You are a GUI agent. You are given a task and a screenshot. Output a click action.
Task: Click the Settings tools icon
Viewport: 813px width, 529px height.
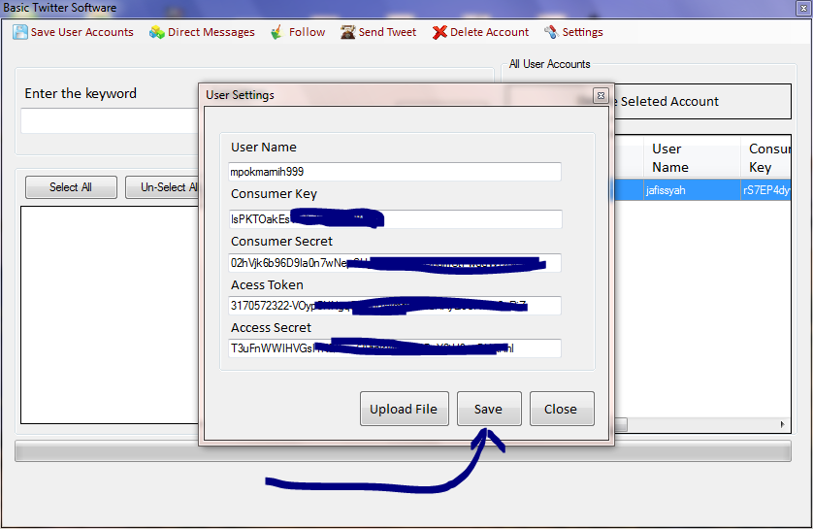[551, 32]
